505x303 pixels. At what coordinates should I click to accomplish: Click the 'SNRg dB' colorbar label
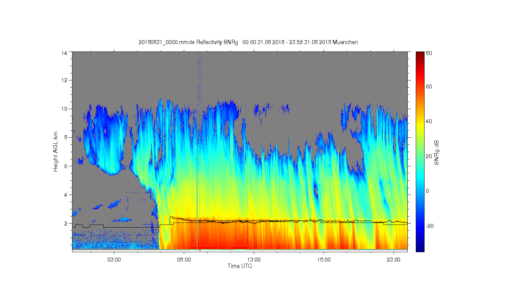pos(437,153)
